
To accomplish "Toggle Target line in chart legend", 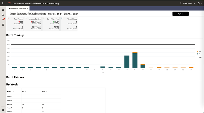I will pos(199,57).
